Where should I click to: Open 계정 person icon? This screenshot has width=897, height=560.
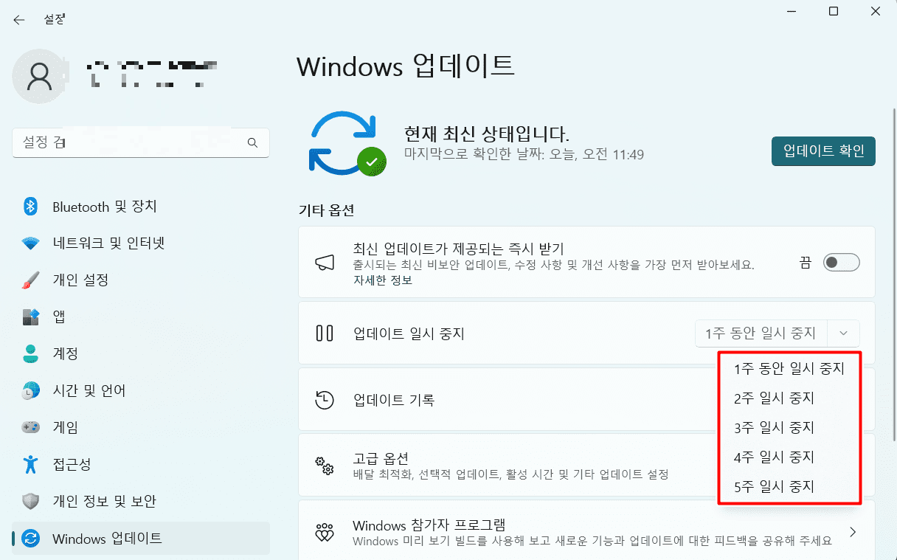[x=30, y=353]
